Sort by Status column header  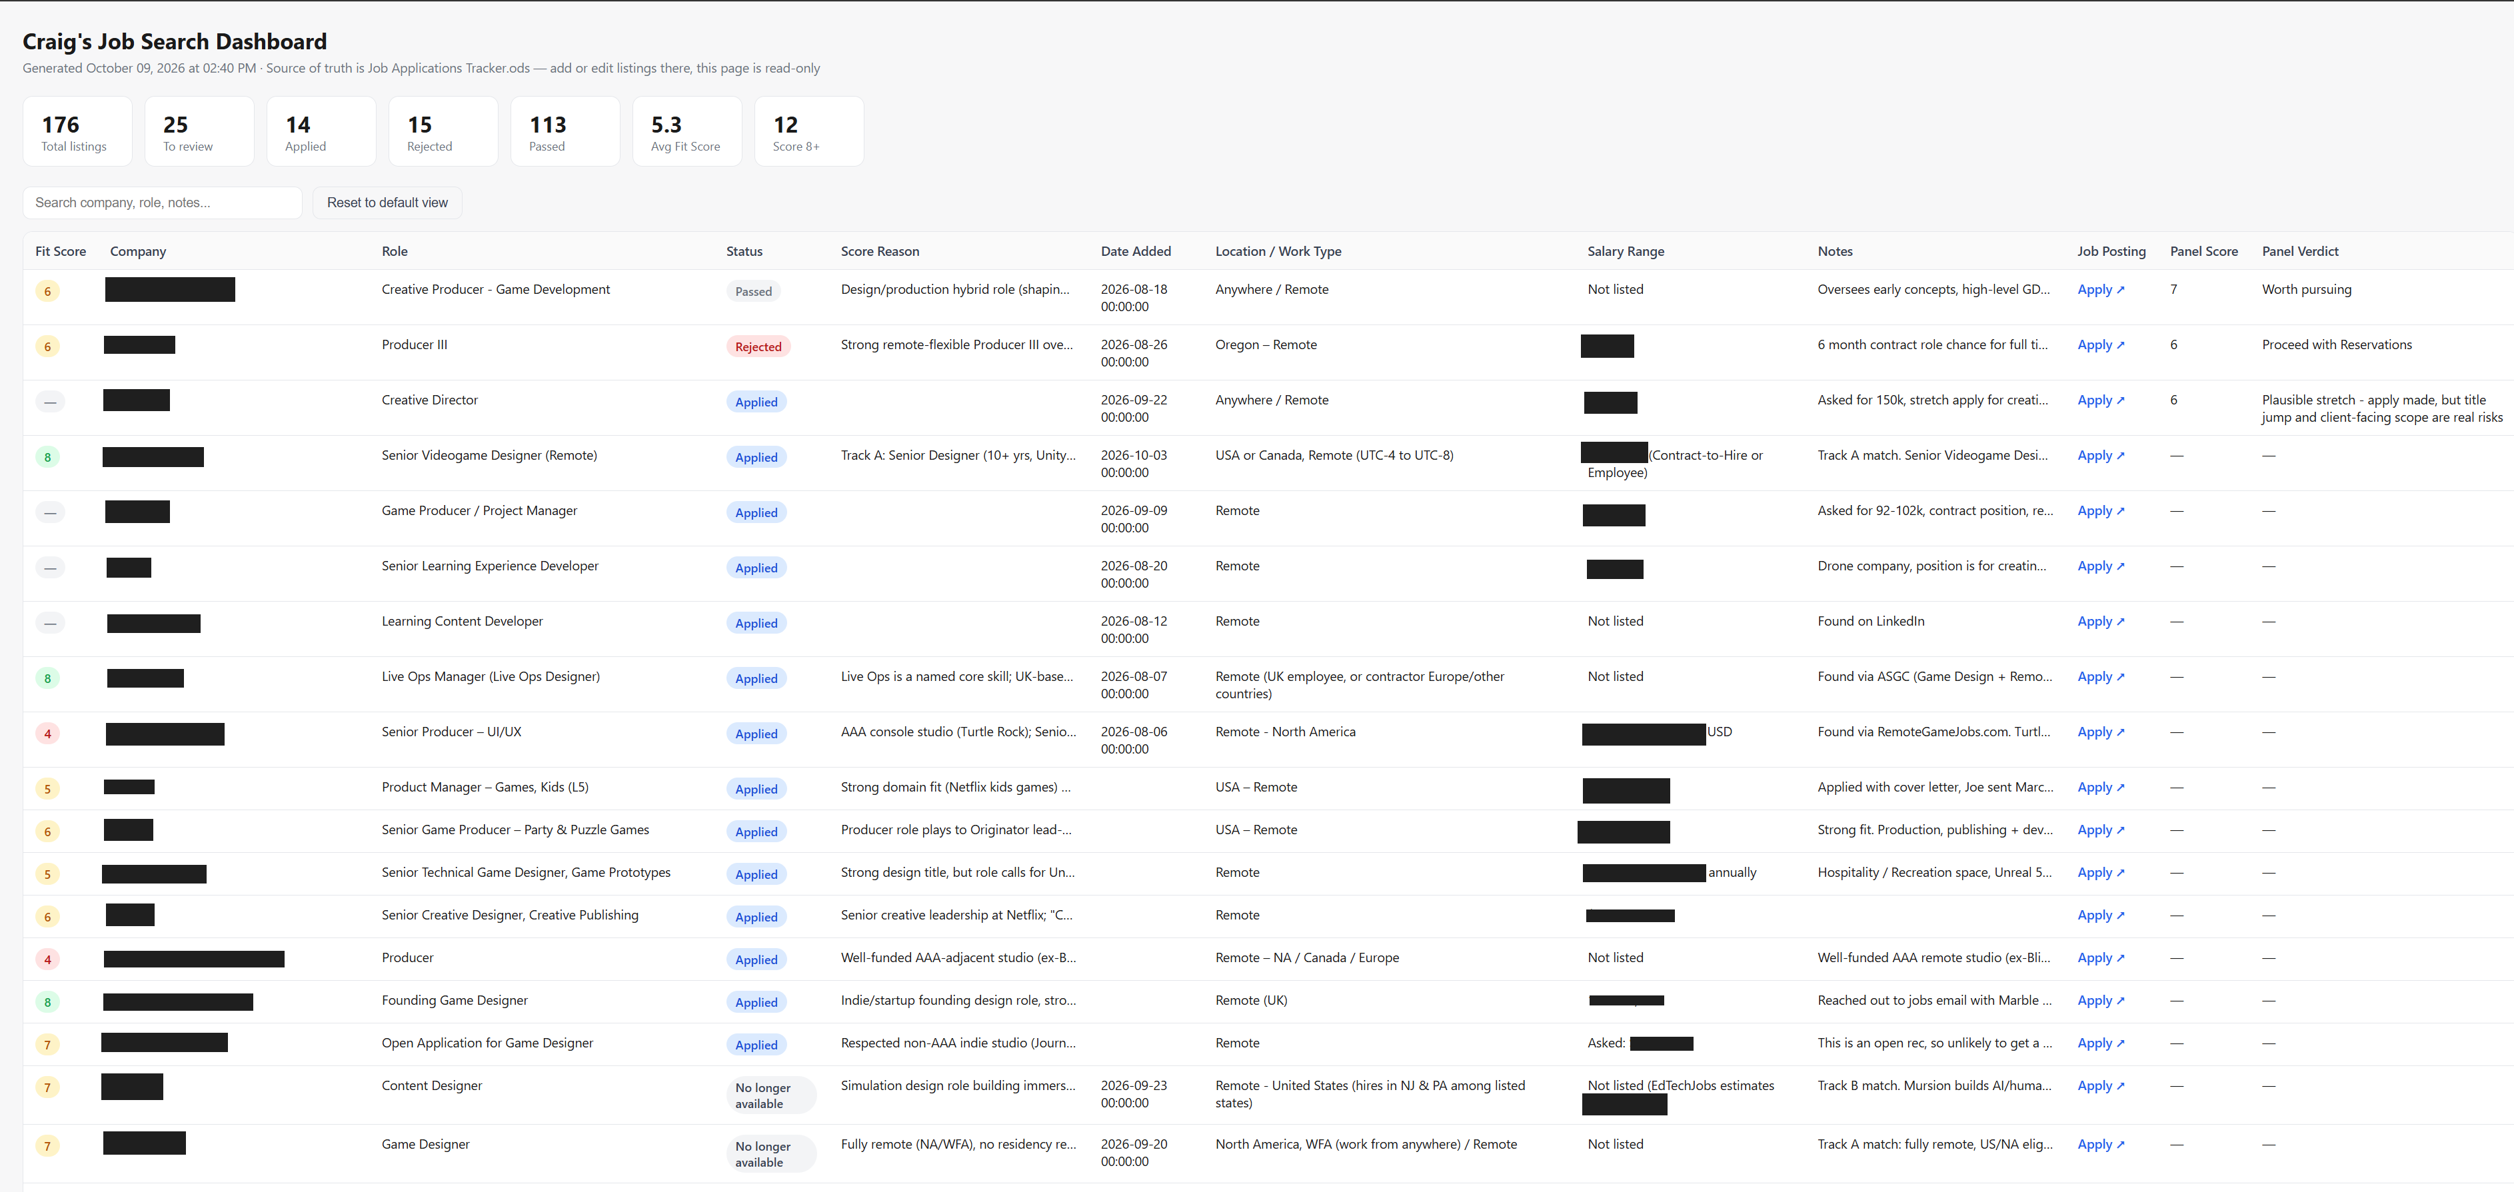744,252
